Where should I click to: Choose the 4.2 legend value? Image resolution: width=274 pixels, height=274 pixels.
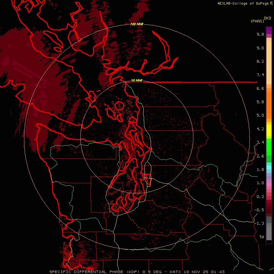click(x=260, y=129)
